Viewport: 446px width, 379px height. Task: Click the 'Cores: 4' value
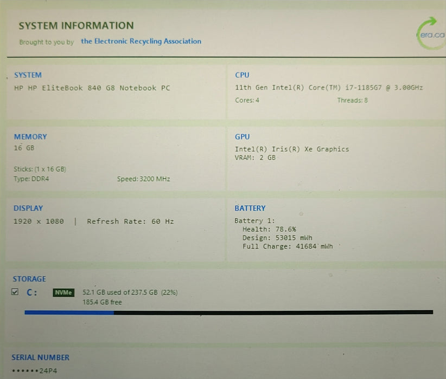(x=247, y=100)
